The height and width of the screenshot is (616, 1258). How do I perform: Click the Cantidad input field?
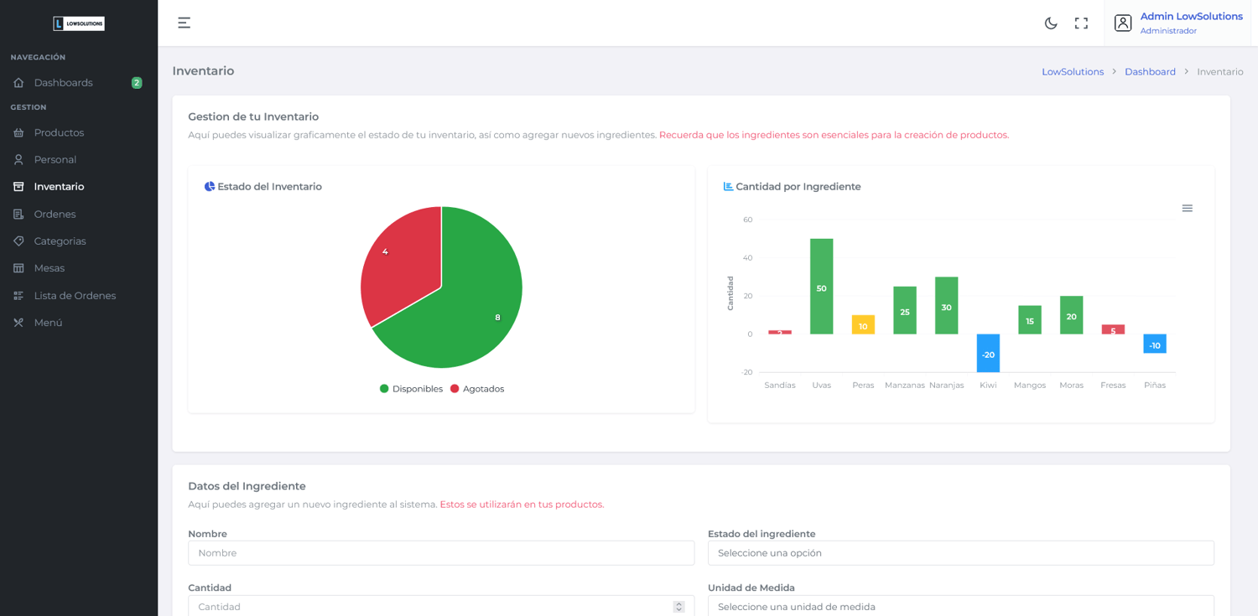[441, 606]
